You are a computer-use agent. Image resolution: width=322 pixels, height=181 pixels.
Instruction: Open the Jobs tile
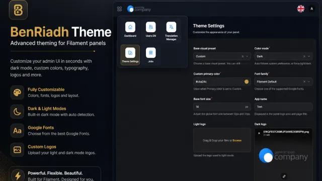click(x=151, y=55)
